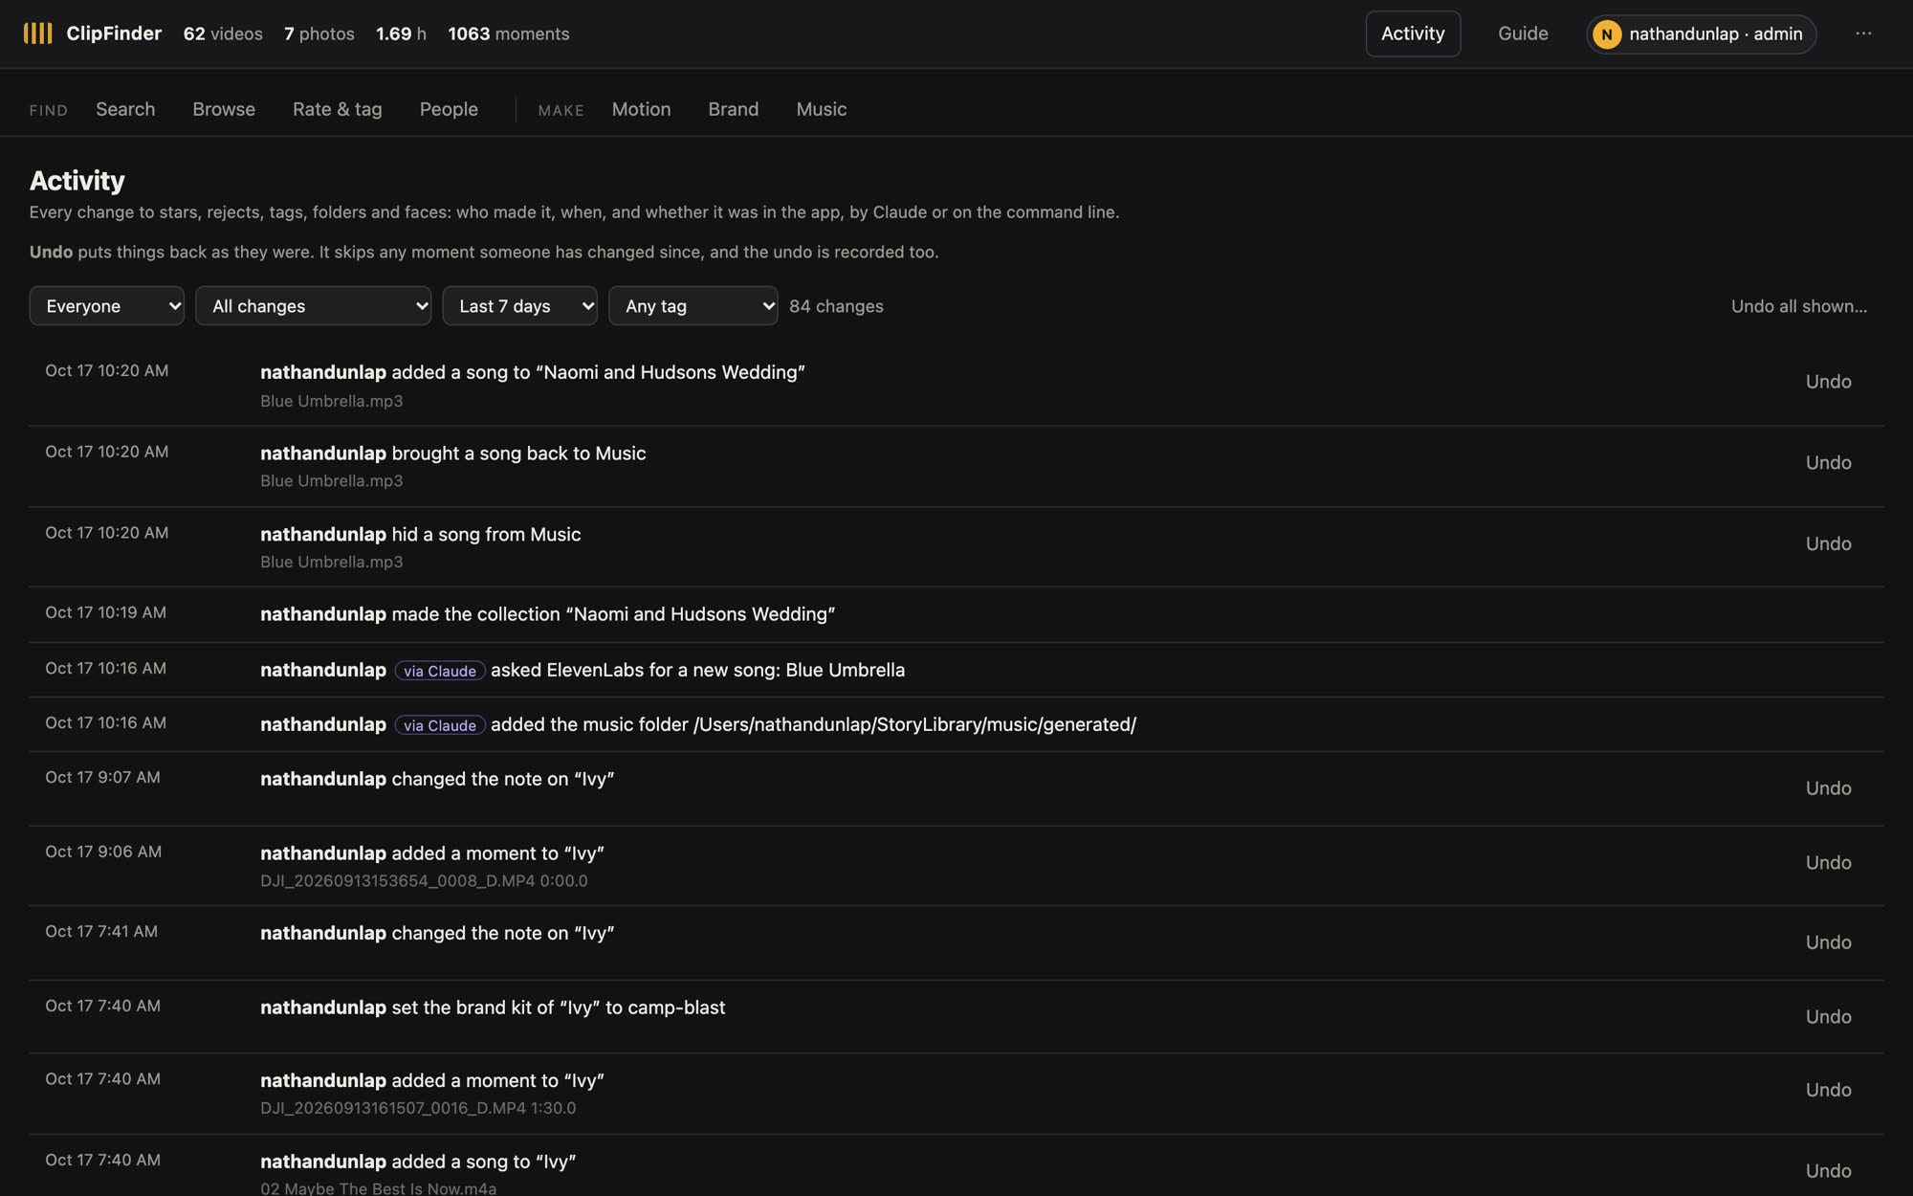Undo the 9:07 AM note change on Ivy

(x=1828, y=788)
